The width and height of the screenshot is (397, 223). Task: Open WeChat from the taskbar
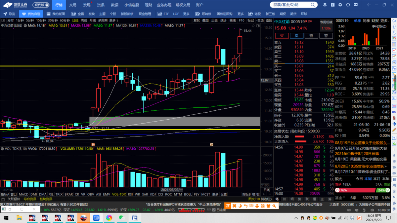coord(122,218)
